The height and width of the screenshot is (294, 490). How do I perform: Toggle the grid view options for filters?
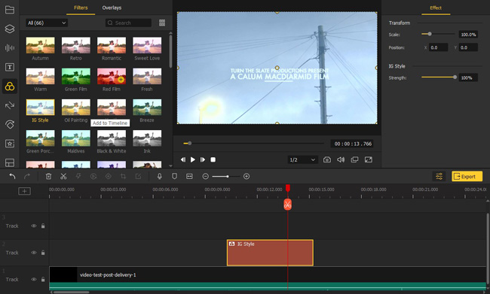tap(162, 23)
